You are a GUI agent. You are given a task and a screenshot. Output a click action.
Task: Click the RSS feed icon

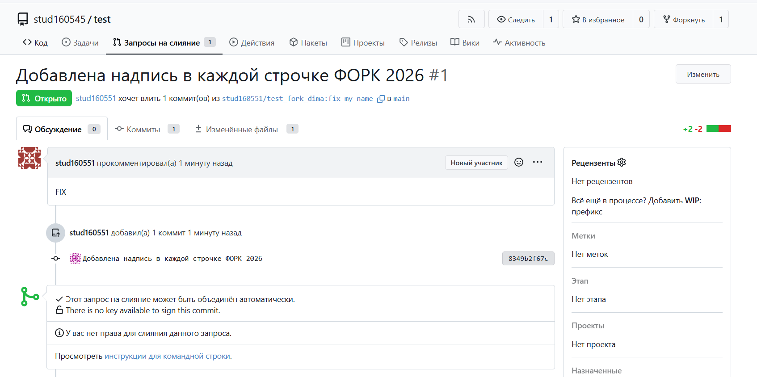point(471,20)
